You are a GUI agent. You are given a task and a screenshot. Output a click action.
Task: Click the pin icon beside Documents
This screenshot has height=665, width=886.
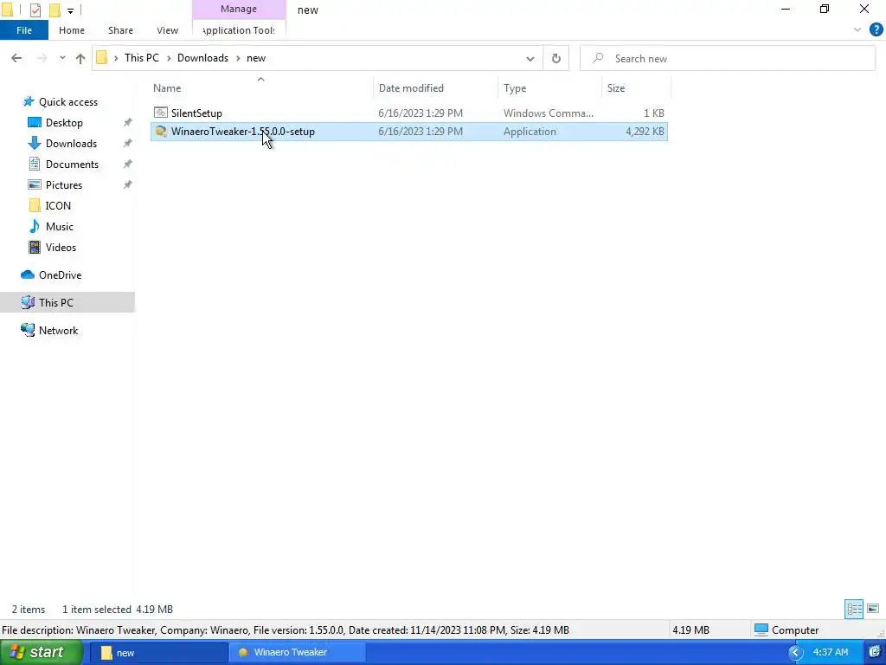pos(128,165)
